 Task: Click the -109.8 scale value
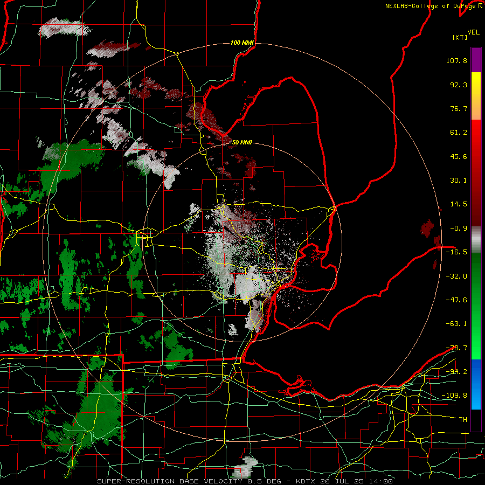pyautogui.click(x=454, y=396)
